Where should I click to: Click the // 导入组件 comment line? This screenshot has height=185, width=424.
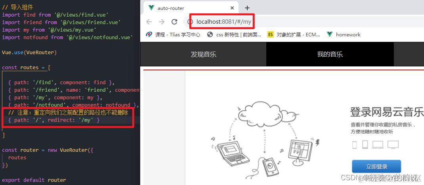click(17, 7)
